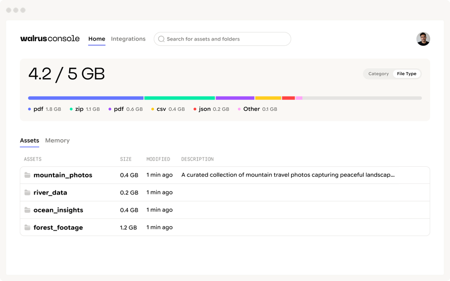Screen dimensions: 450x281
Task: Click the json 0.2 GB legend entry
Action: (x=211, y=109)
